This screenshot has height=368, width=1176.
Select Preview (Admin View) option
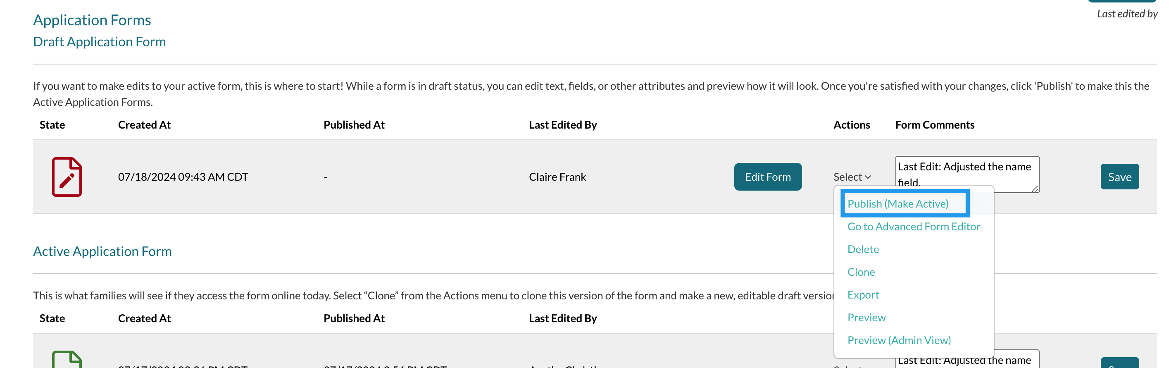pos(898,341)
